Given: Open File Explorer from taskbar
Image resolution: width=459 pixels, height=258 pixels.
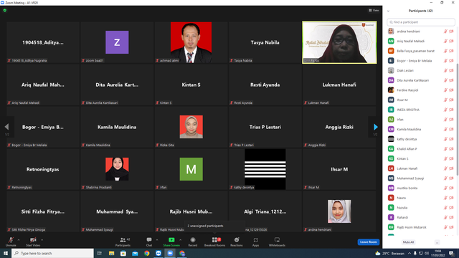Looking at the screenshot, I should tap(112, 253).
